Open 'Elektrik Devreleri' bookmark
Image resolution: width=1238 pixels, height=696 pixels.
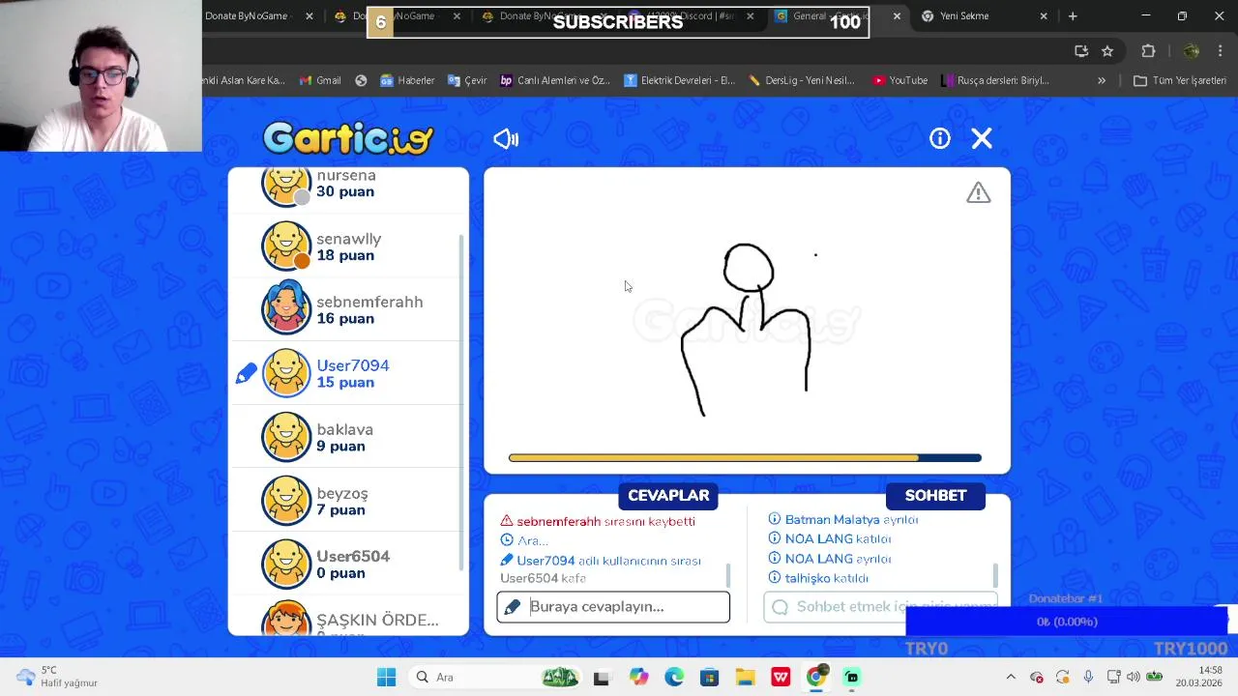(x=679, y=80)
